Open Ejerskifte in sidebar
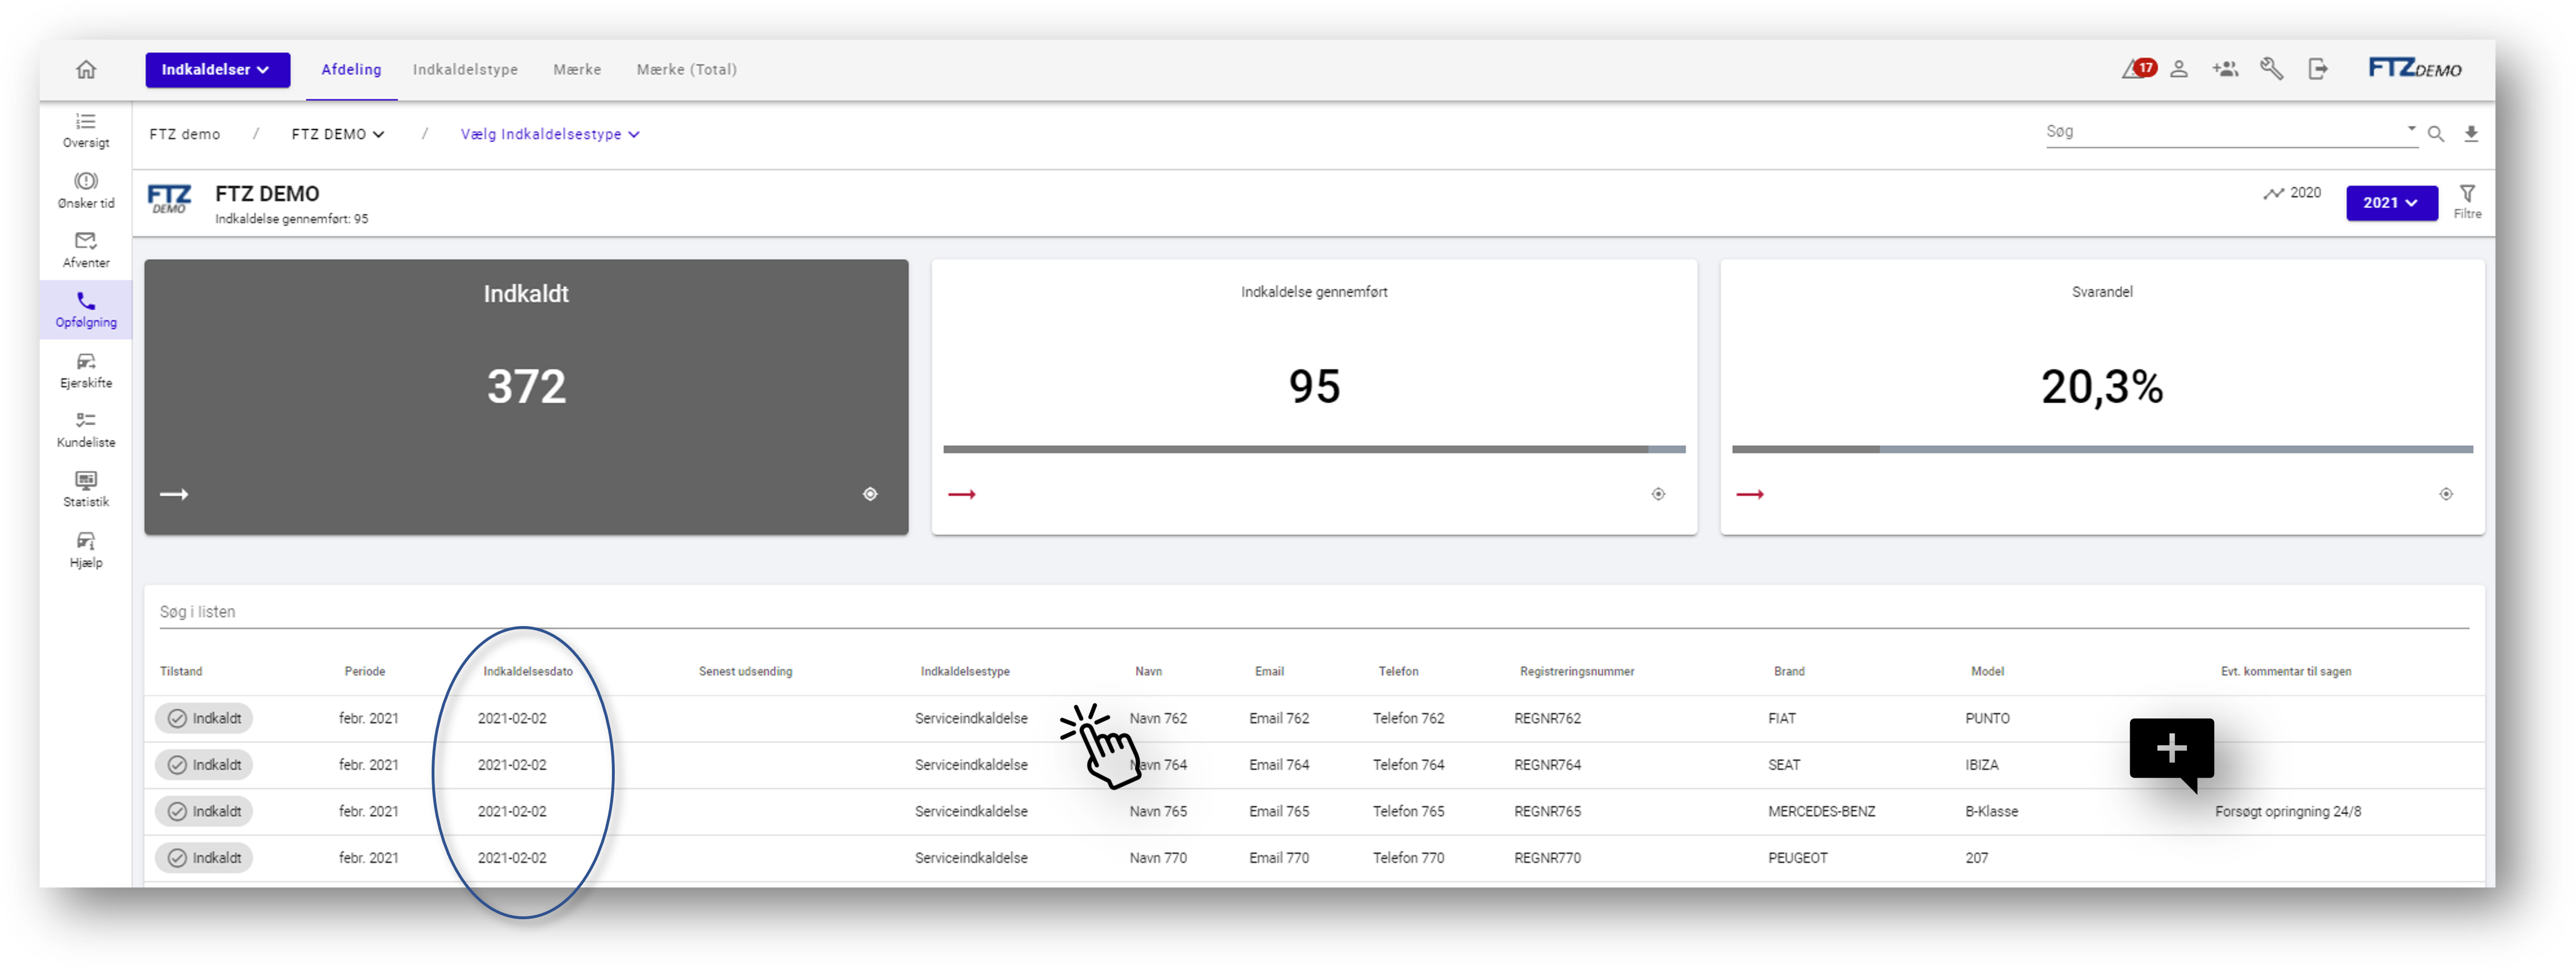Screen dimensions: 2576x968 (86, 370)
